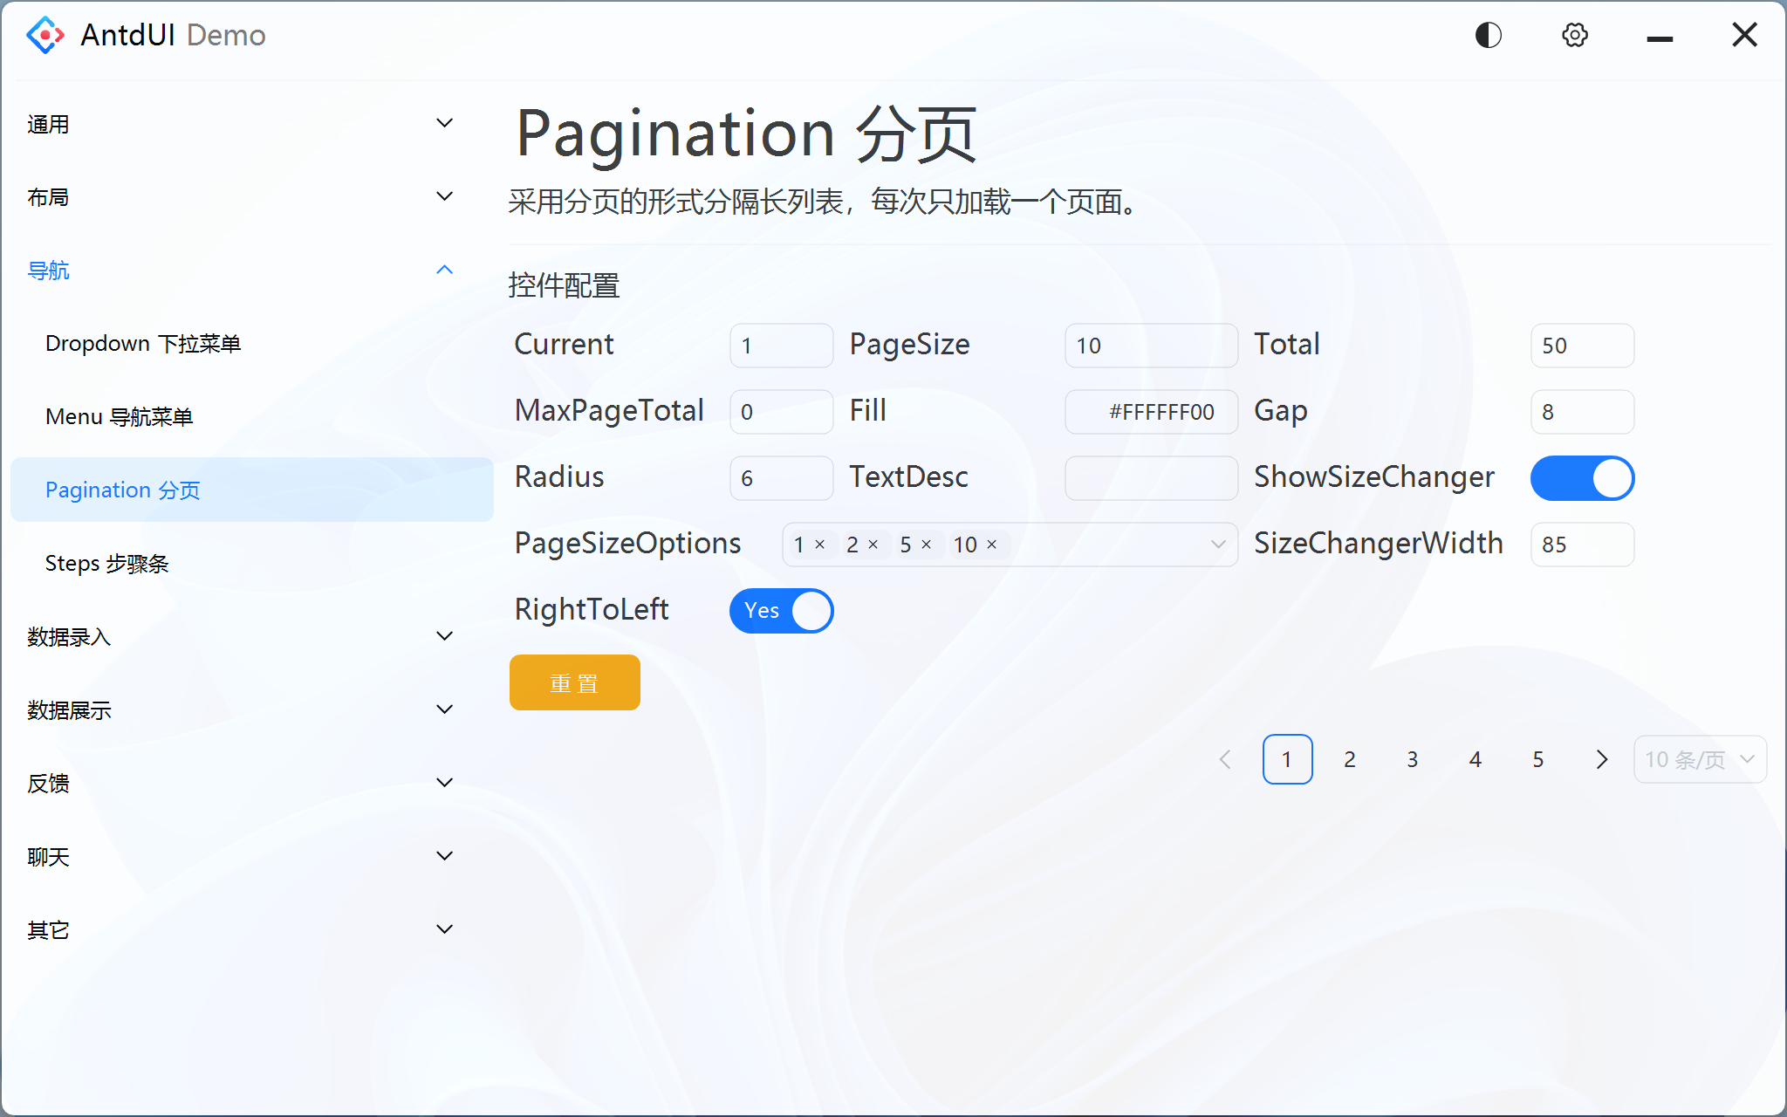
Task: Remove the '10' tag from PageSizeOptions
Action: pos(992,545)
